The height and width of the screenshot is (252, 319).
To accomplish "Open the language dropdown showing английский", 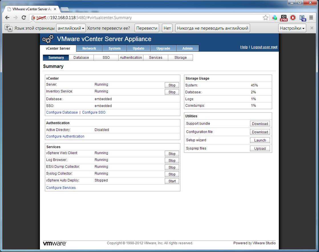I will [x=71, y=28].
